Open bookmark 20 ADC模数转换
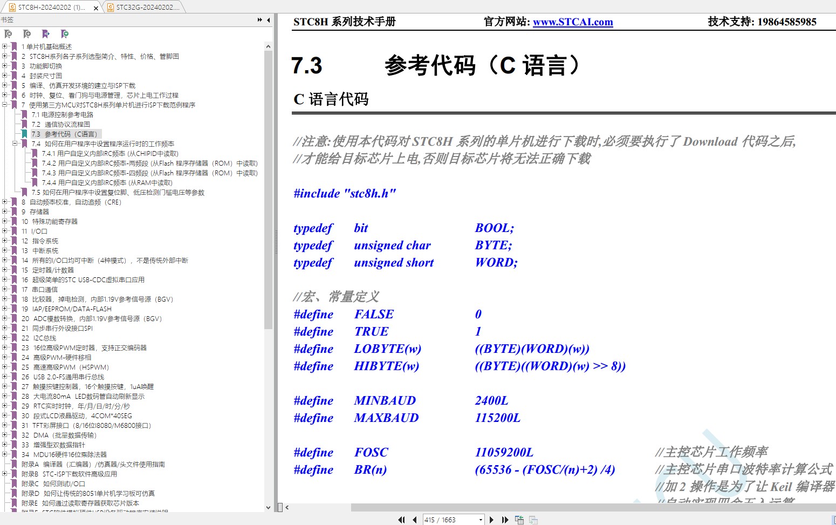The height and width of the screenshot is (525, 836). (x=92, y=318)
